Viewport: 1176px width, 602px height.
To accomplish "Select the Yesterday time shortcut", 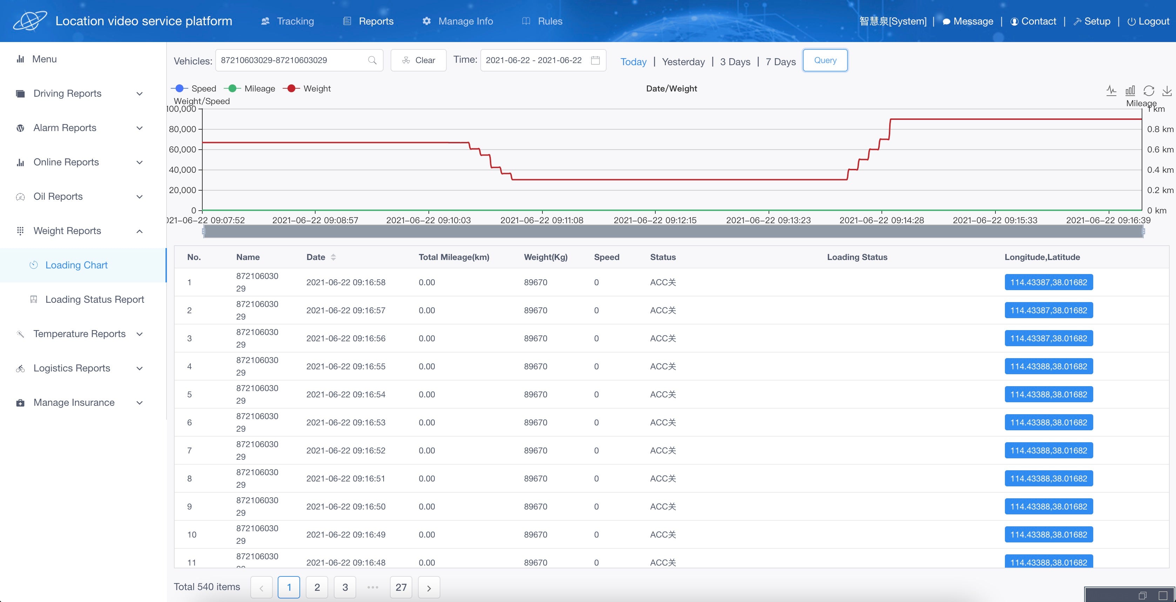I will [683, 62].
